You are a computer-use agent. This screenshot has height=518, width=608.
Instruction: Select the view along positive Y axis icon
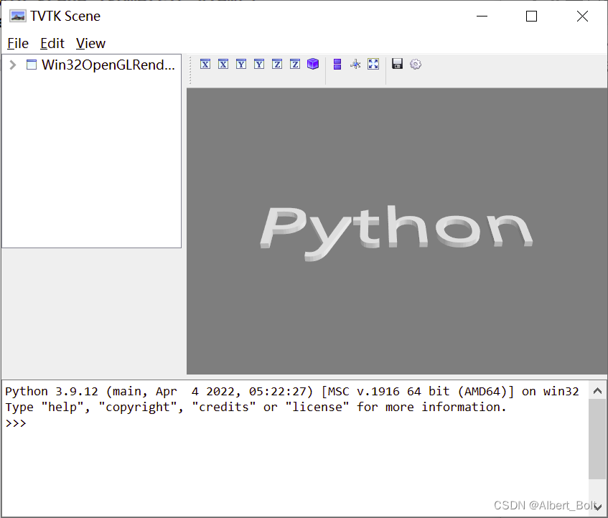pos(240,64)
